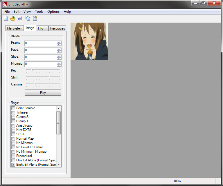
Task: Enable the Point Sample flag
Action: coord(13,108)
